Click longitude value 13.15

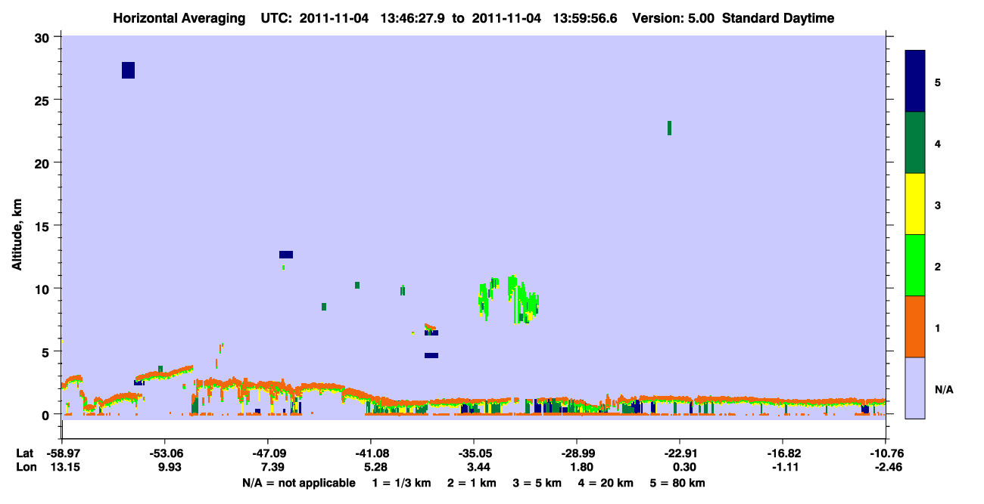tap(64, 468)
